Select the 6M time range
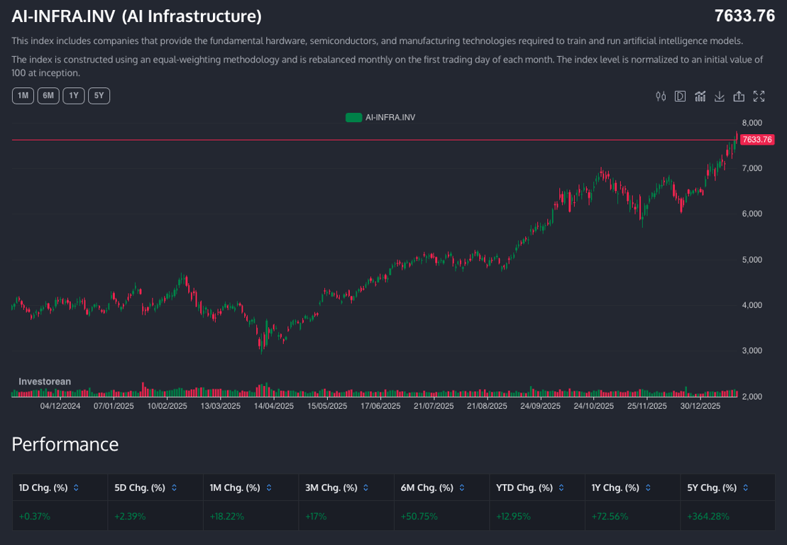Image resolution: width=787 pixels, height=545 pixels. pos(48,96)
